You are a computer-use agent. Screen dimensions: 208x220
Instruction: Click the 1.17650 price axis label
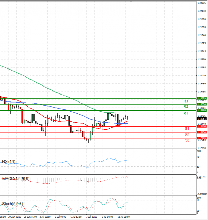(201, 148)
